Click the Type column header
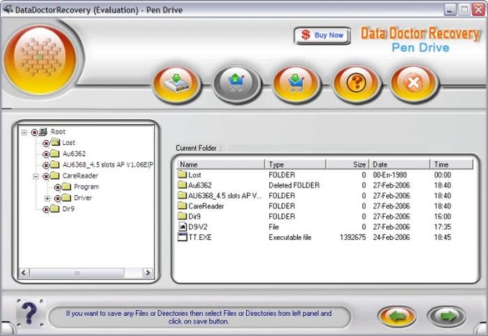488x336 pixels. tap(296, 164)
